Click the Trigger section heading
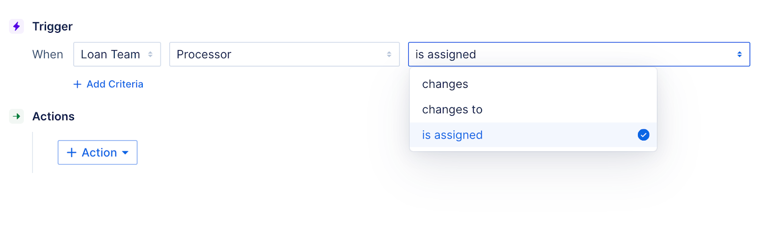This screenshot has width=775, height=226. tap(52, 27)
